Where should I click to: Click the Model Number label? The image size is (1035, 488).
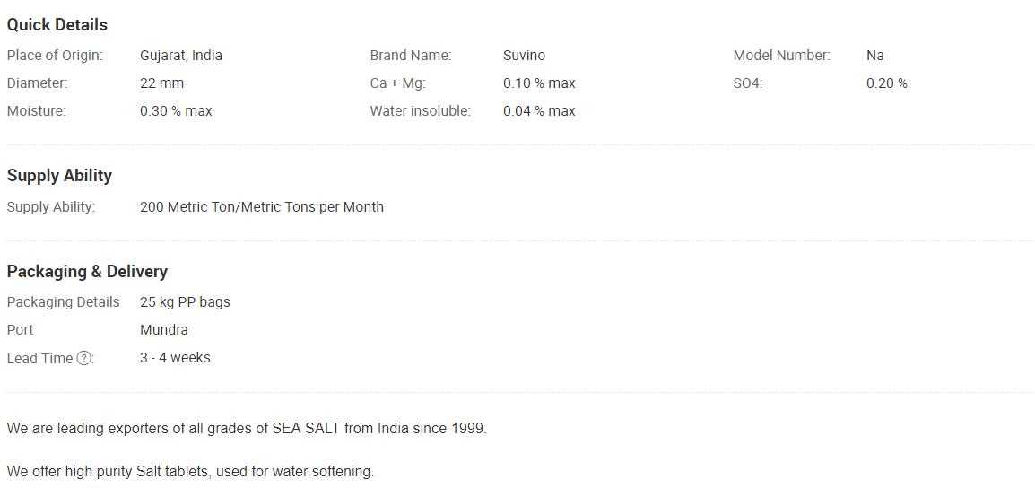pyautogui.click(x=781, y=56)
